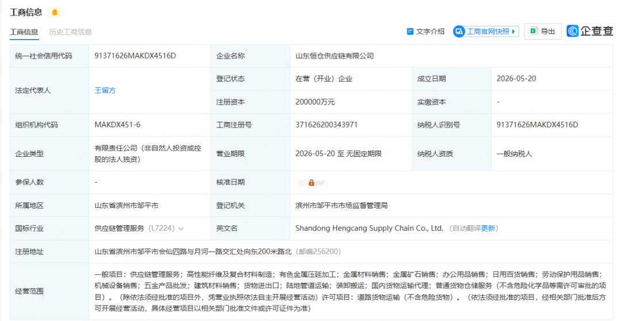Screen dimensions: 621x321
Task: Select registered capital 200000万元
Action: 315,102
